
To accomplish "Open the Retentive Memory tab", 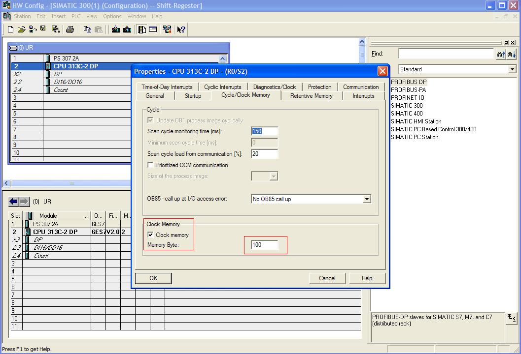I will (x=312, y=96).
